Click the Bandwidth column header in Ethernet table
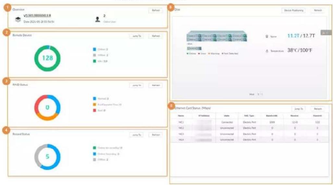 point(272,116)
